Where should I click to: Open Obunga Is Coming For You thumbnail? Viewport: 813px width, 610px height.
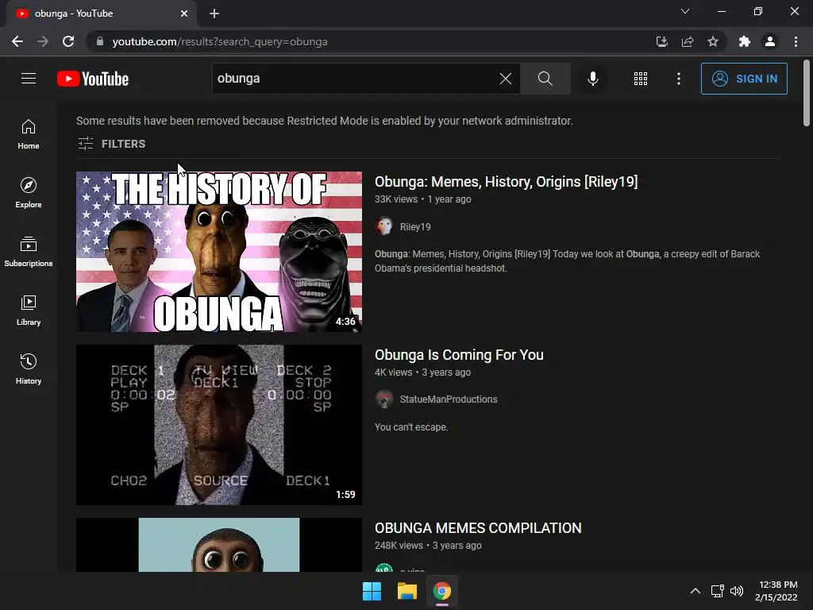(x=219, y=425)
